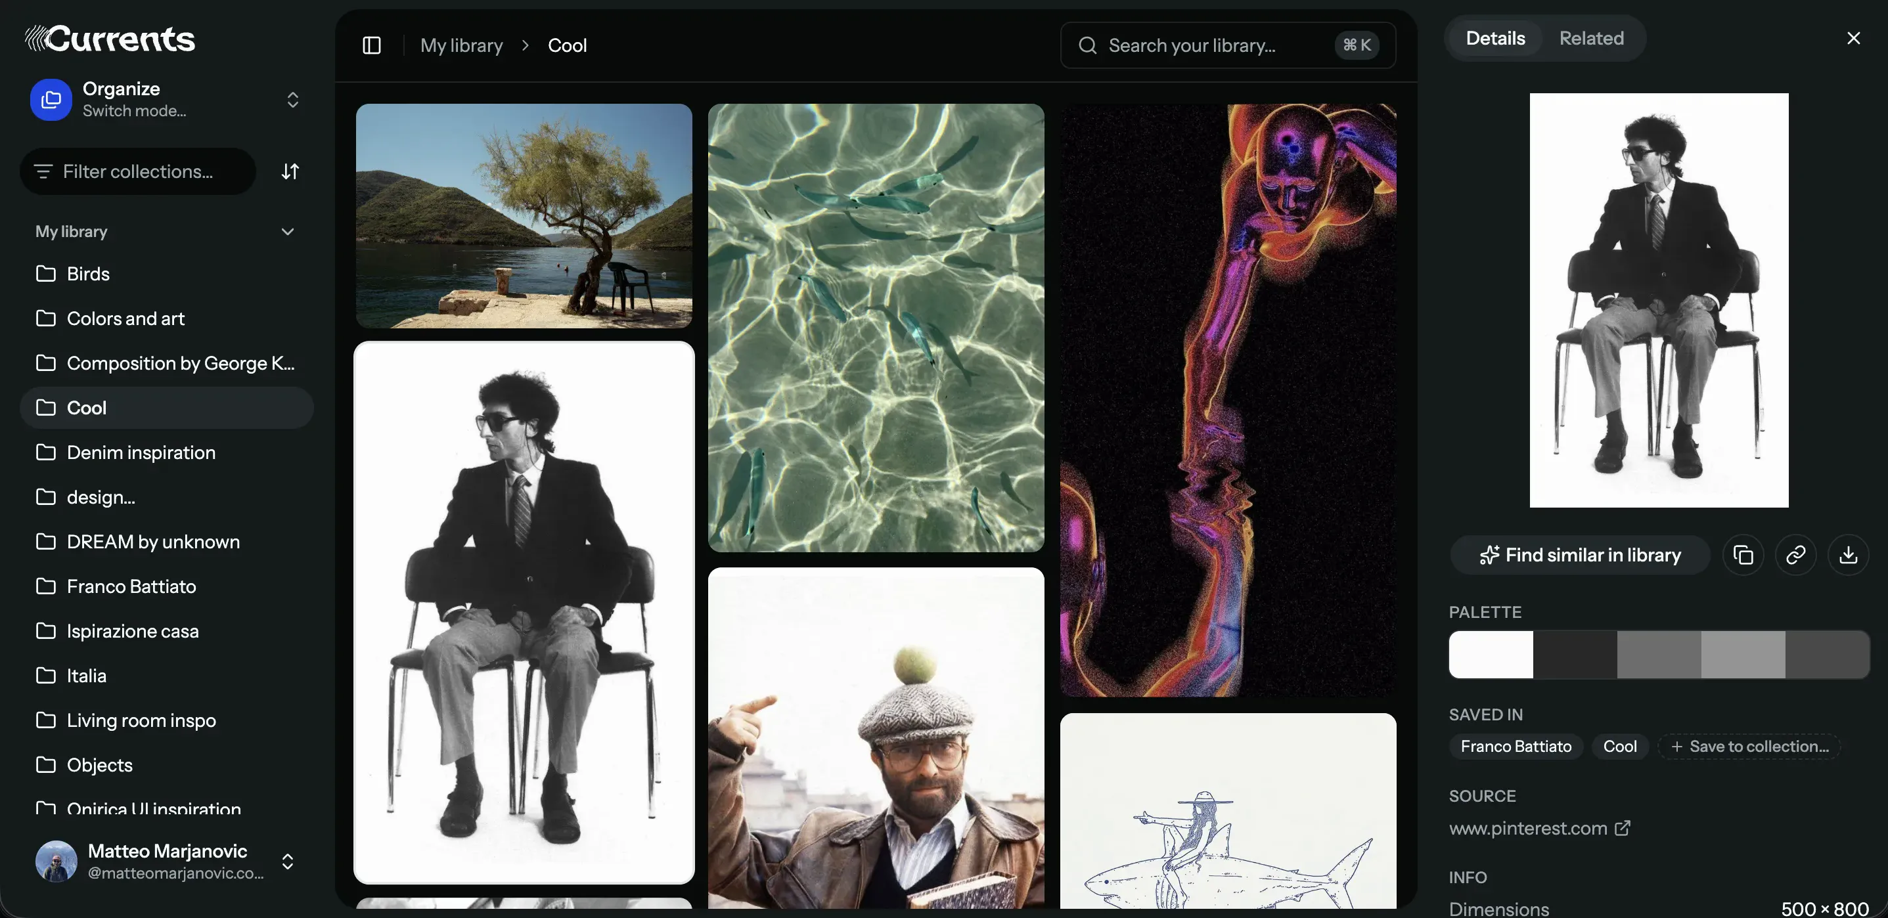The image size is (1888, 918).
Task: Click the Cool breadcrumb item
Action: pos(568,45)
